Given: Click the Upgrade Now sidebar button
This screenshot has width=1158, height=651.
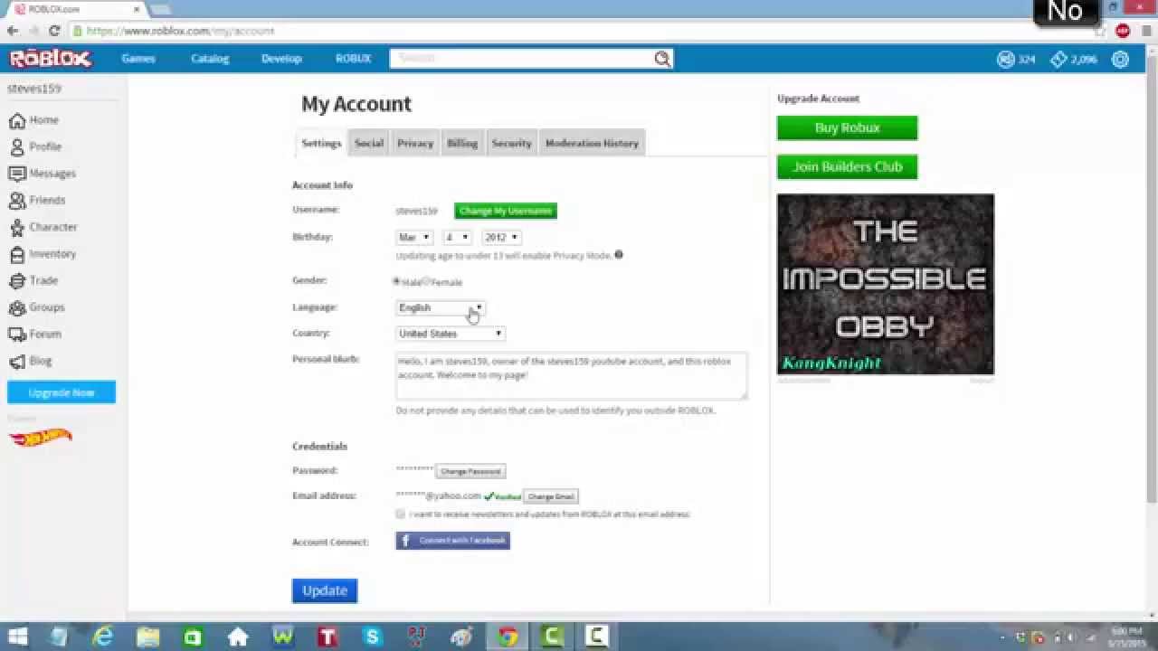Looking at the screenshot, I should pos(62,392).
